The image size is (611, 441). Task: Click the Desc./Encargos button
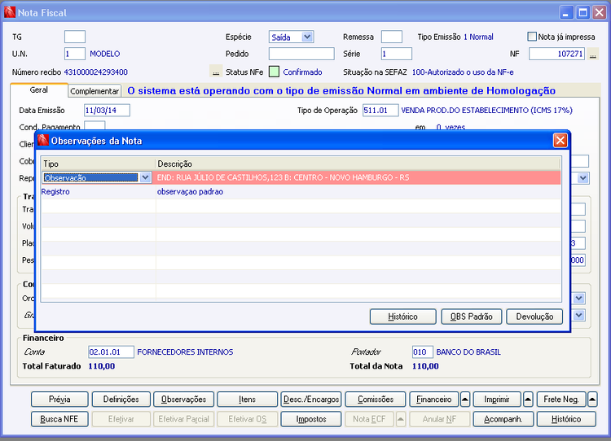coord(311,400)
